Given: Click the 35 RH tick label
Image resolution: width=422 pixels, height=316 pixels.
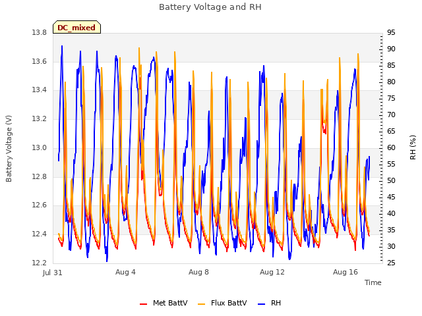Looking at the screenshot, I should coord(391,230).
